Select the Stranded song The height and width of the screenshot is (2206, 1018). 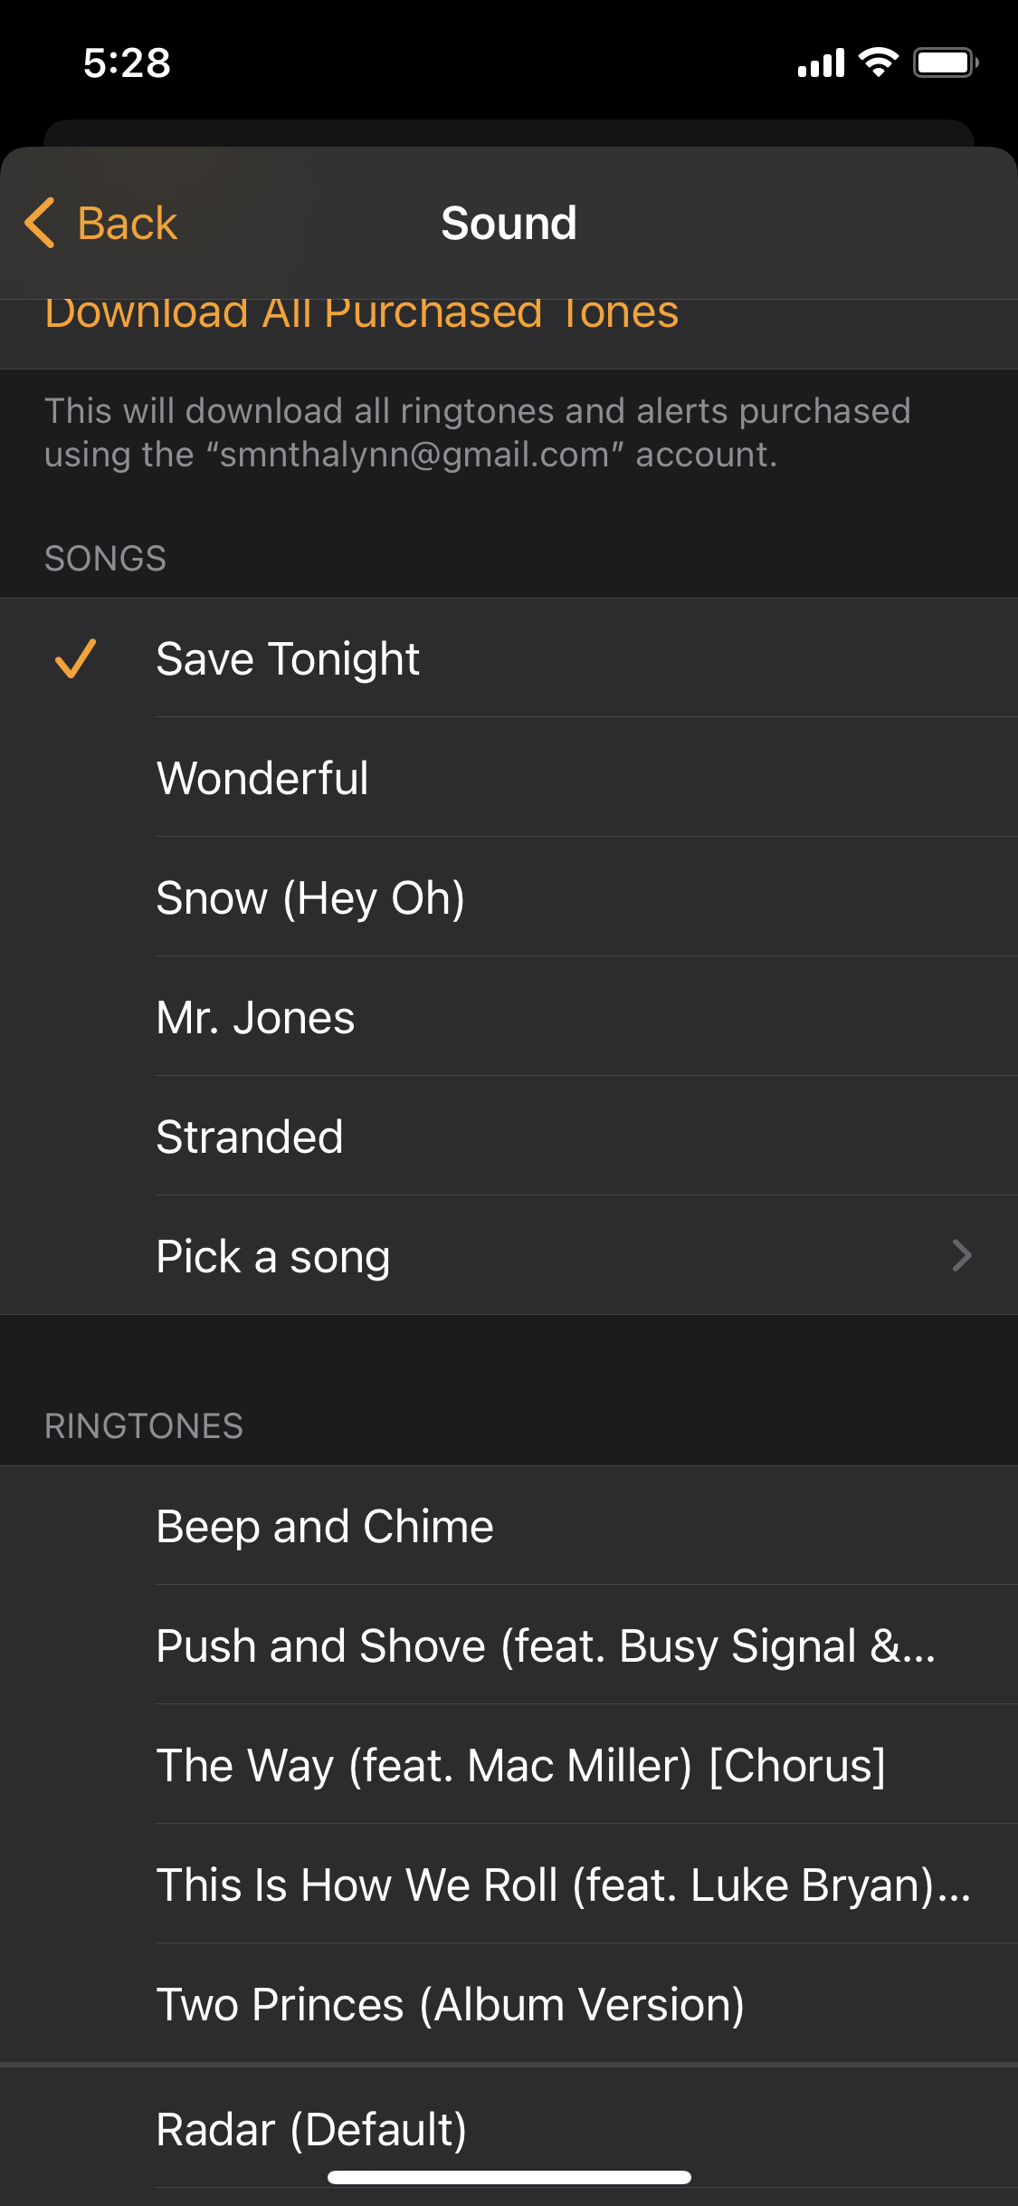point(509,1137)
